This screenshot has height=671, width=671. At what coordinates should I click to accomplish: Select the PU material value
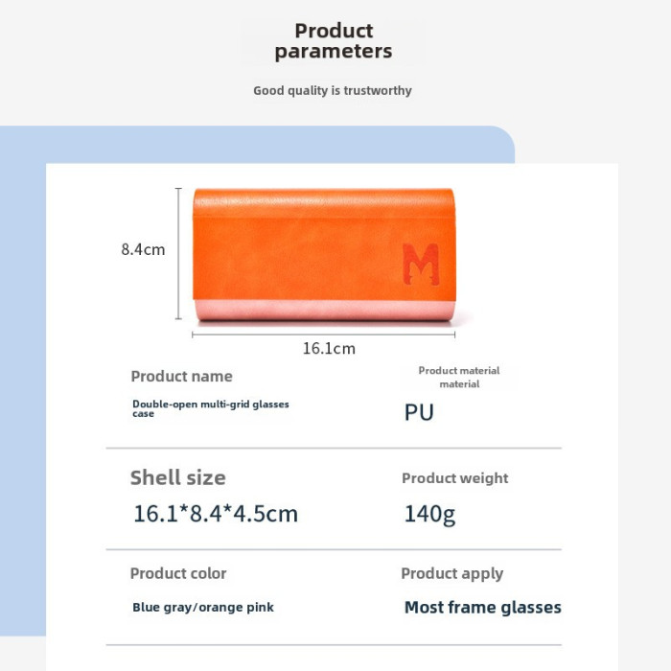click(419, 412)
